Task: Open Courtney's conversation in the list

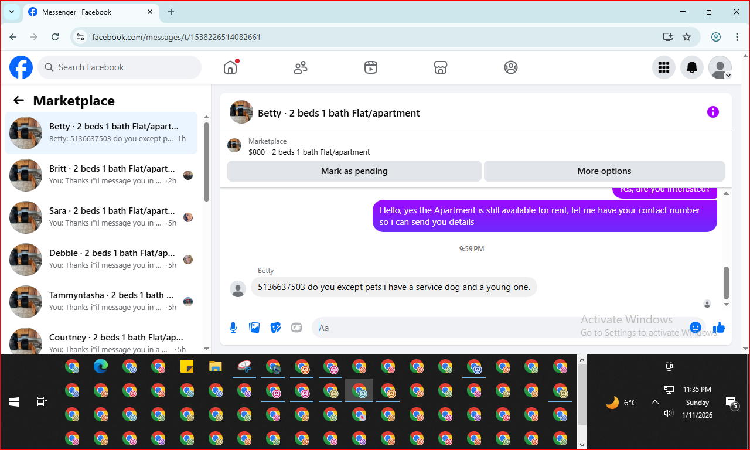Action: [x=101, y=339]
